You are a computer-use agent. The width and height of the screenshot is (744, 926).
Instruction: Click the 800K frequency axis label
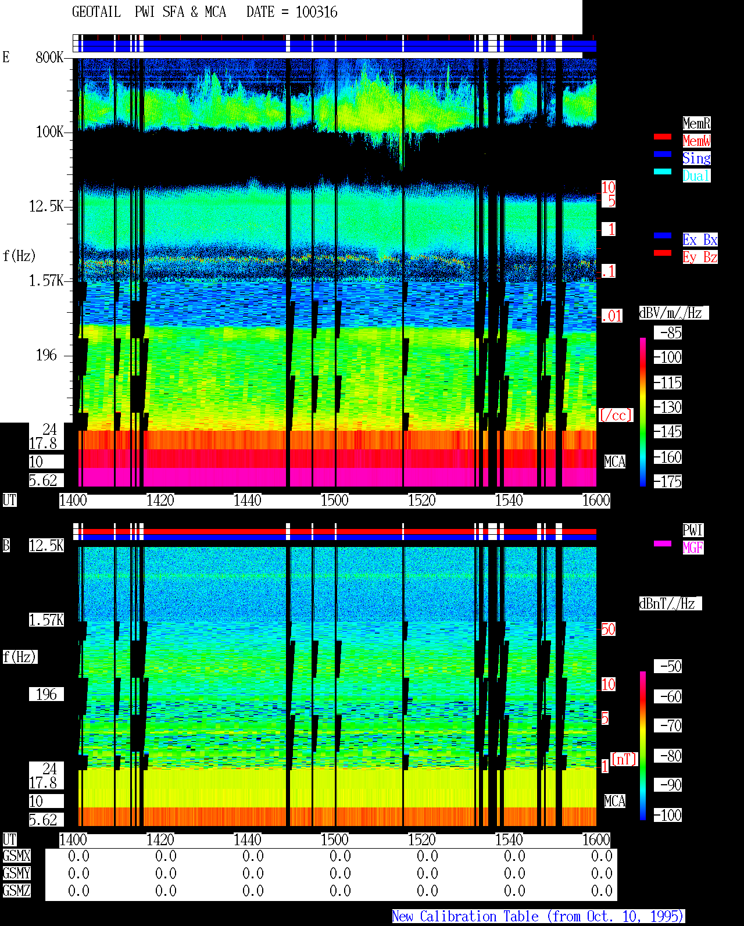tap(49, 58)
